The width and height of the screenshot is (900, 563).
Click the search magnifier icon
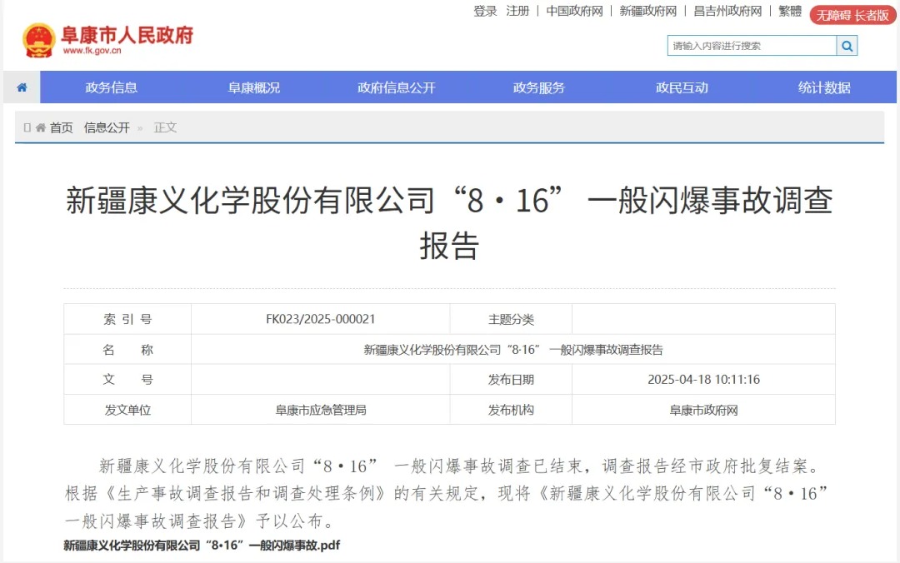click(847, 46)
